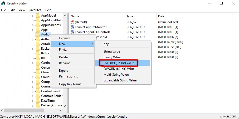Viewport: 239px width, 119px height.
Task: Click data value 0x00000006 (6)
Action: (x=168, y=37)
